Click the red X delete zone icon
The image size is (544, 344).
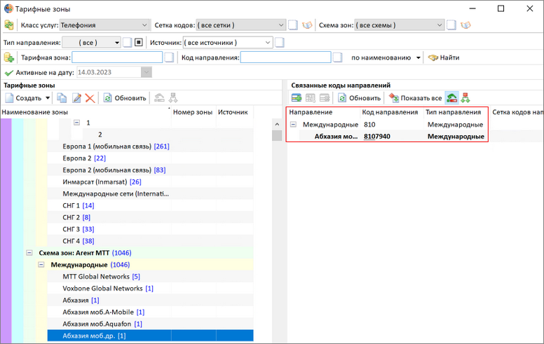[90, 98]
